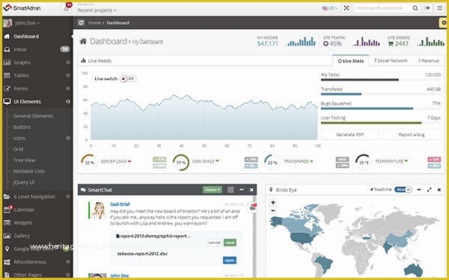The image size is (449, 280).
Task: Click the Calendar sidebar icon
Action: [7, 209]
